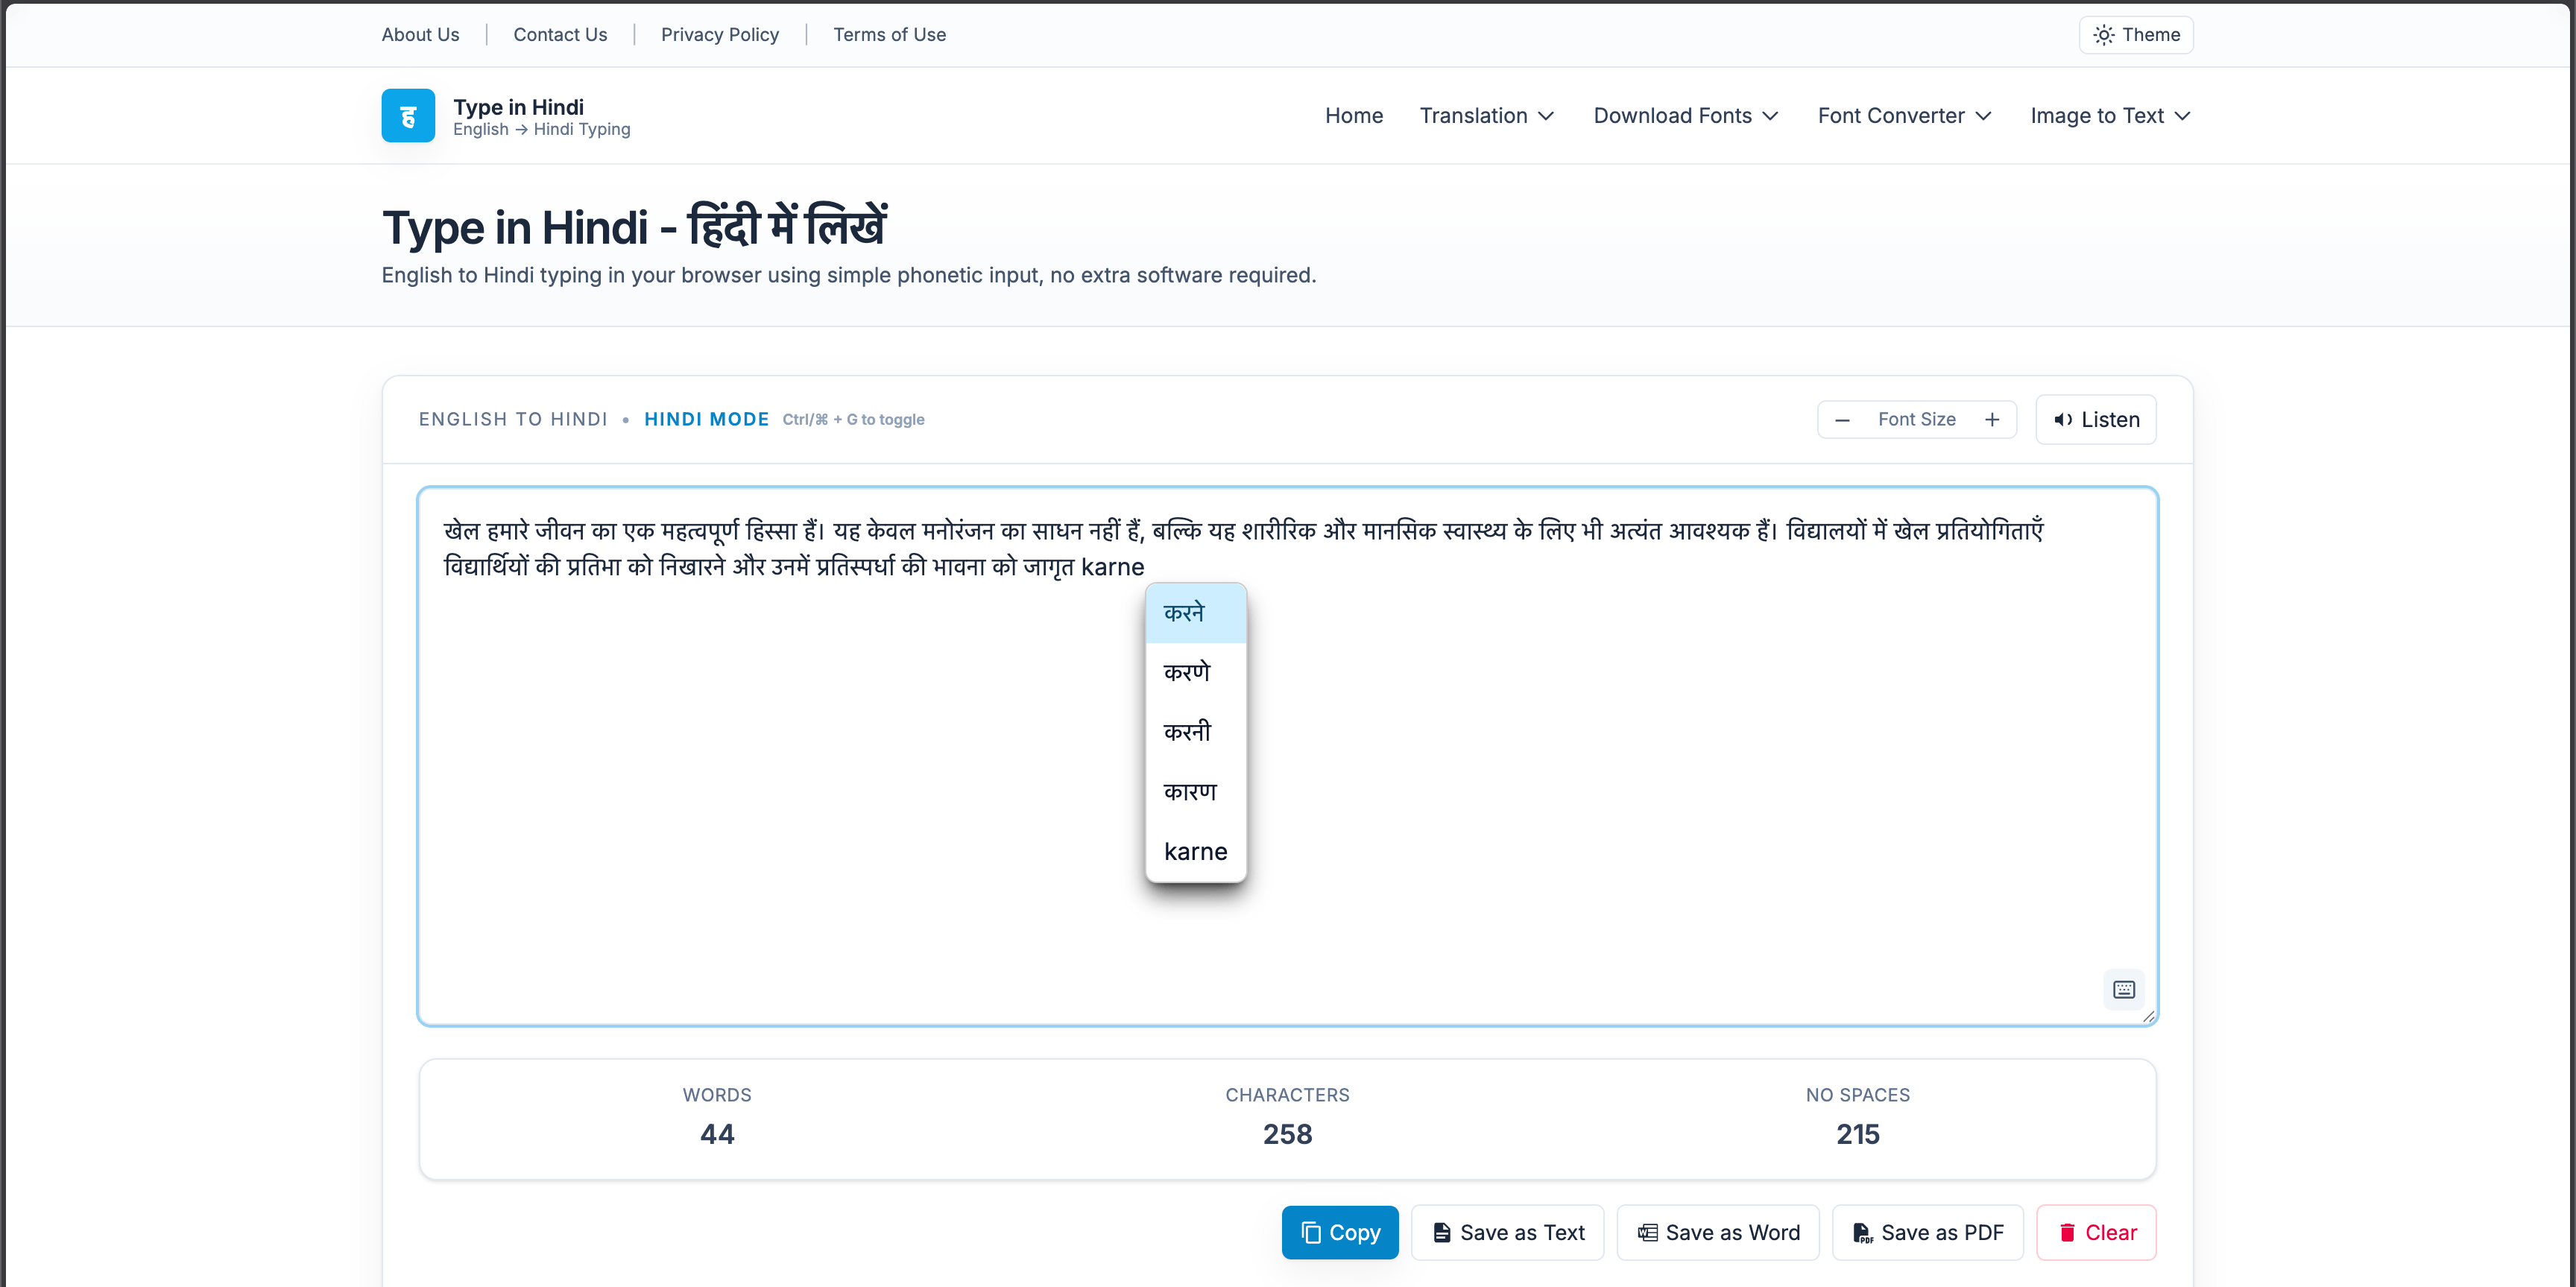Image resolution: width=2576 pixels, height=1287 pixels.
Task: Increase Font Size with plus control
Action: [1992, 419]
